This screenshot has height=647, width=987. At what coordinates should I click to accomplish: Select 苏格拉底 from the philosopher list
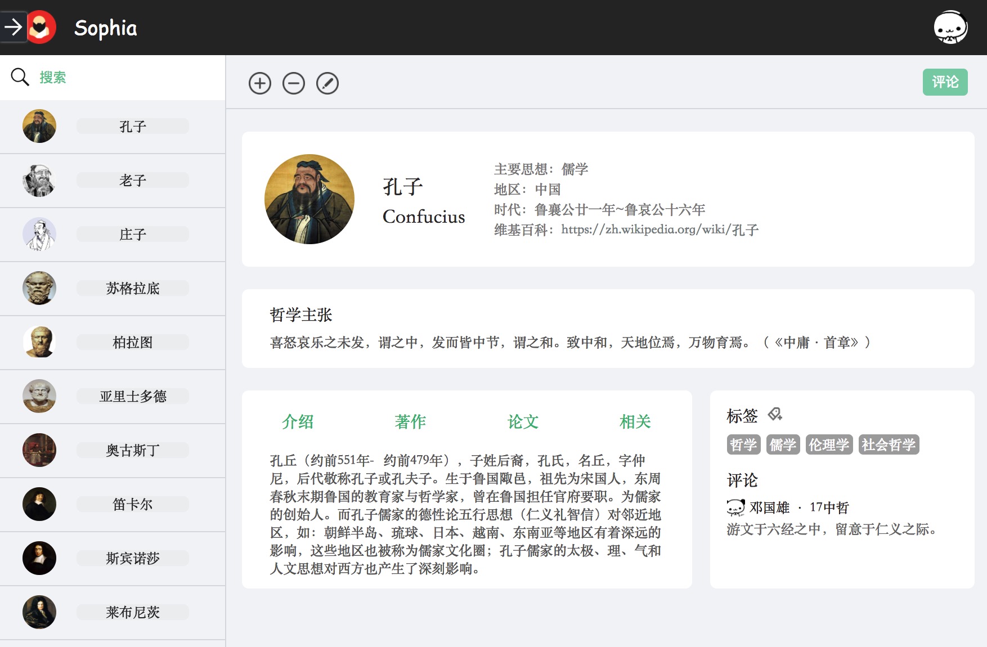(132, 288)
